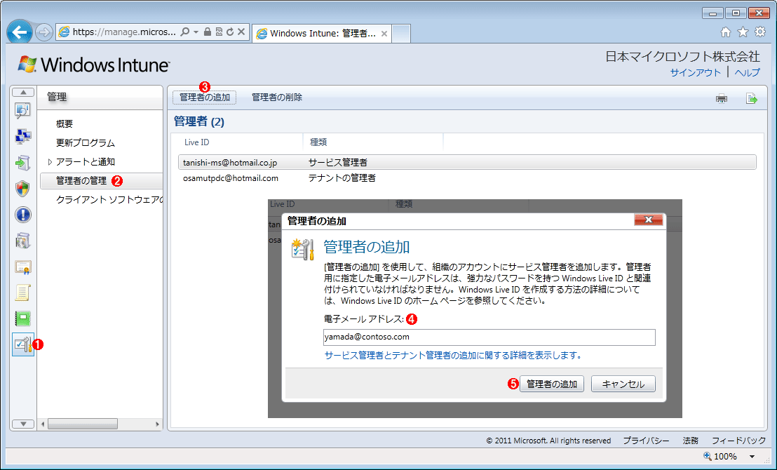Open a new browser tab
The image size is (777, 470).
pos(401,34)
